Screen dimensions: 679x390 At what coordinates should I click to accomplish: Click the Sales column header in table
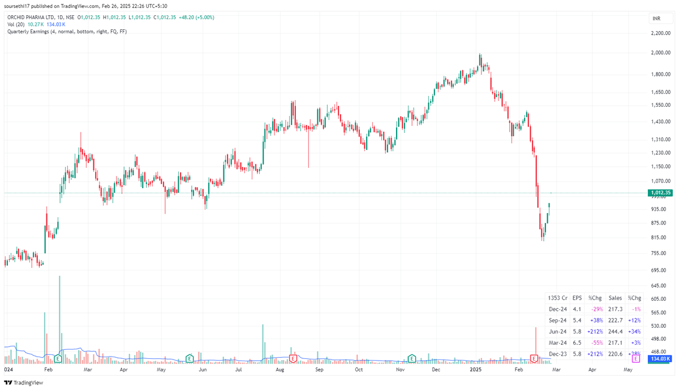(615, 298)
